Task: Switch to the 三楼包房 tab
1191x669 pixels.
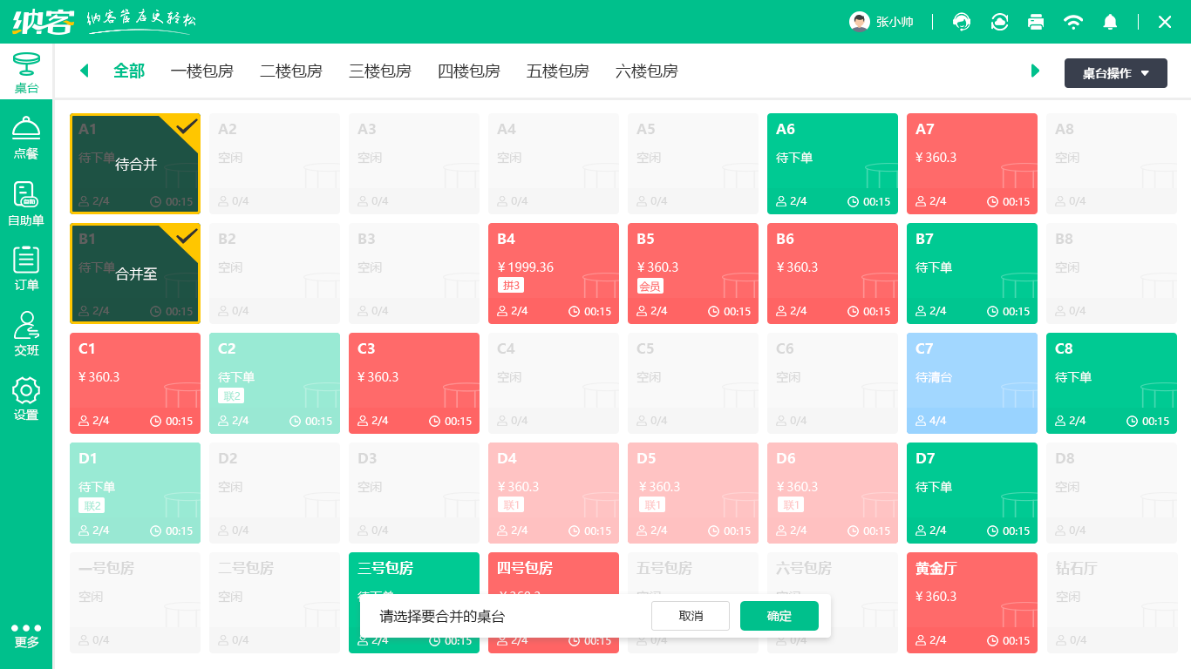Action: click(x=380, y=71)
